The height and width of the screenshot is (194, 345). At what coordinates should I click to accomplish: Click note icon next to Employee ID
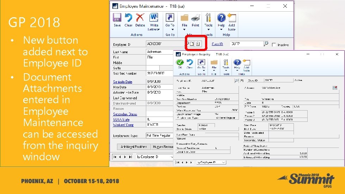(x=192, y=44)
